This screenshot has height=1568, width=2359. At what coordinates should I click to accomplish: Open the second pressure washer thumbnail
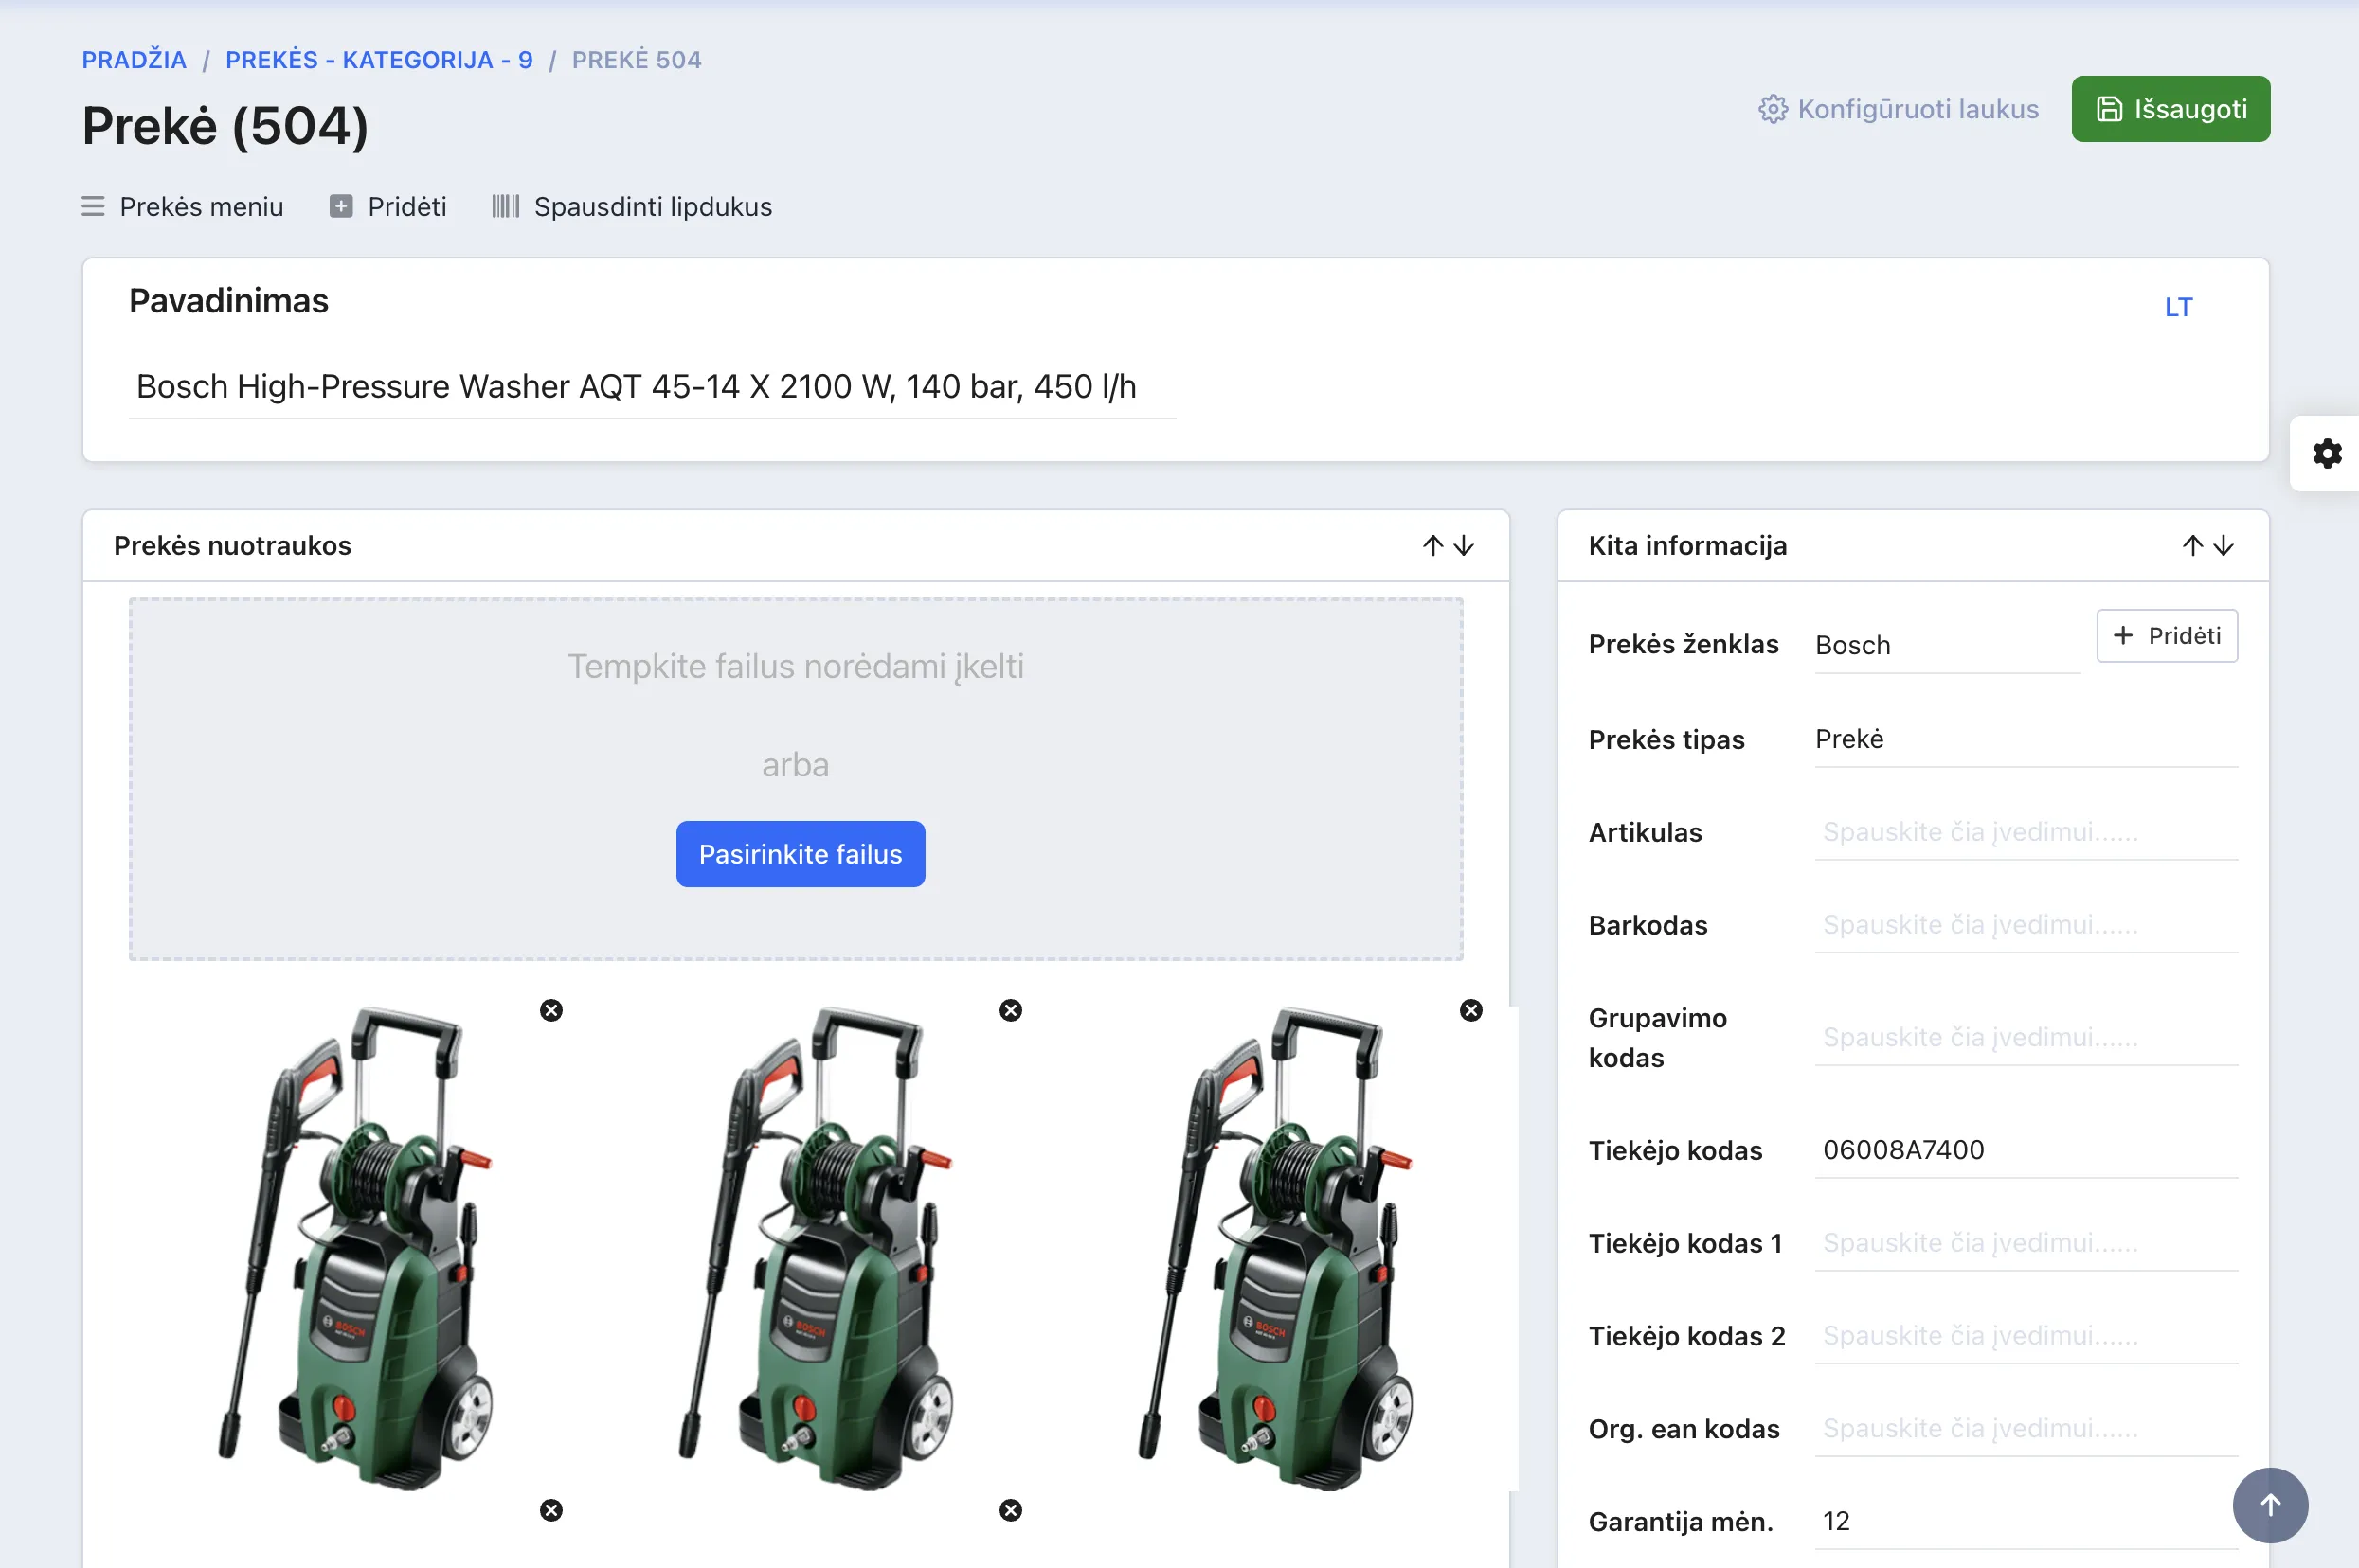817,1249
